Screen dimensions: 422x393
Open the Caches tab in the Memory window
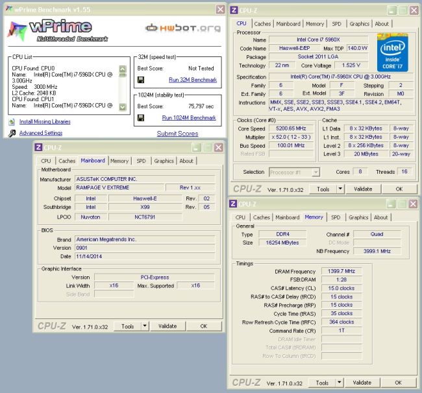pyautogui.click(x=262, y=217)
